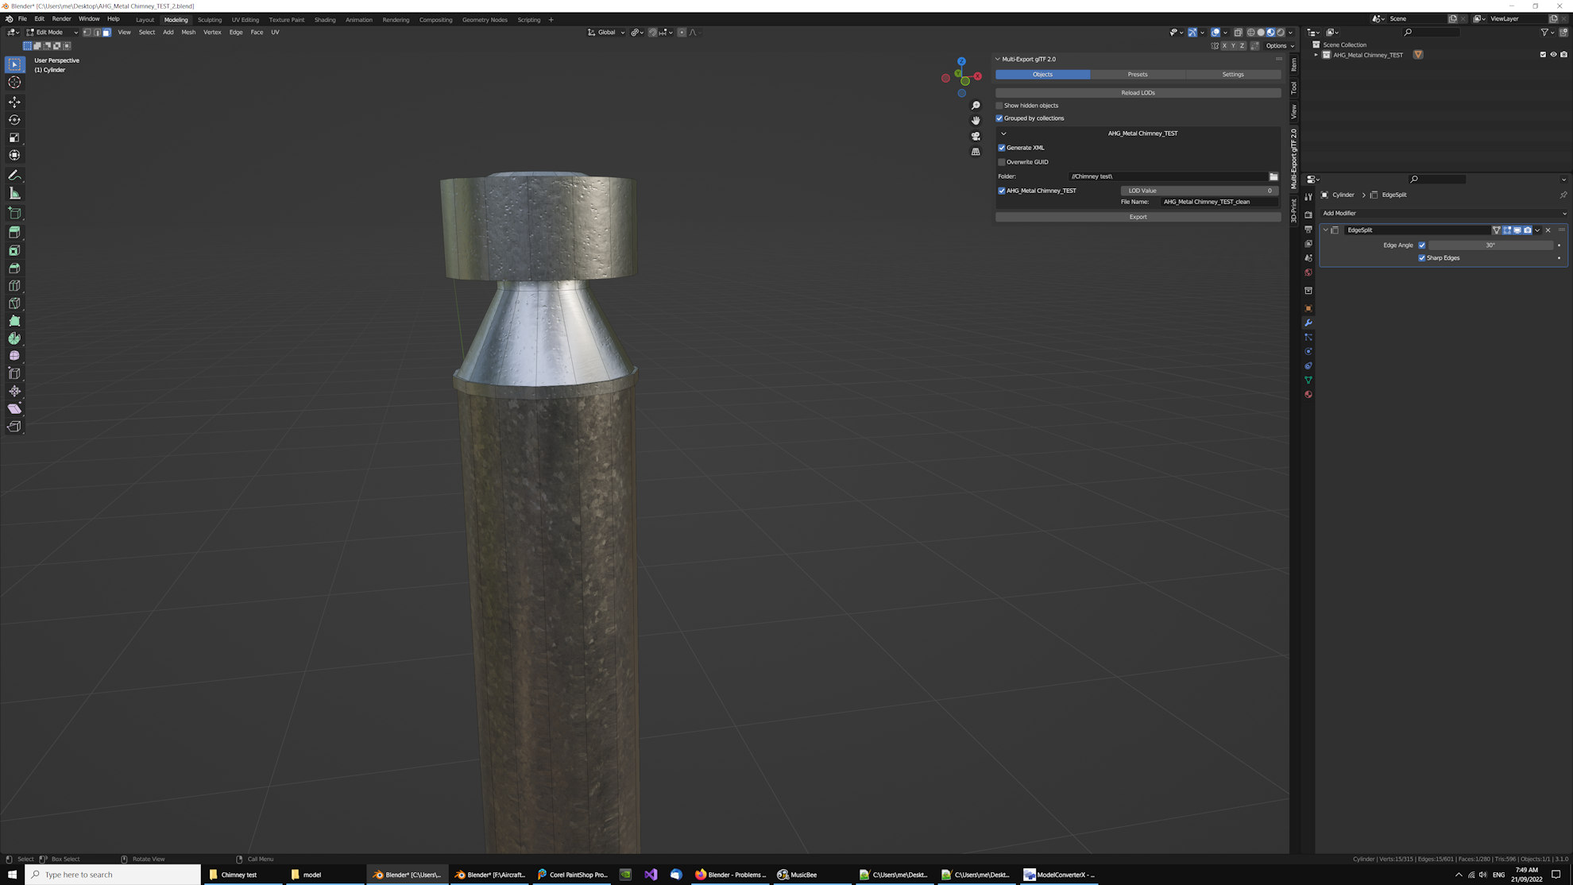Open the Global transform orientation dropdown
The width and height of the screenshot is (1573, 885).
[606, 33]
